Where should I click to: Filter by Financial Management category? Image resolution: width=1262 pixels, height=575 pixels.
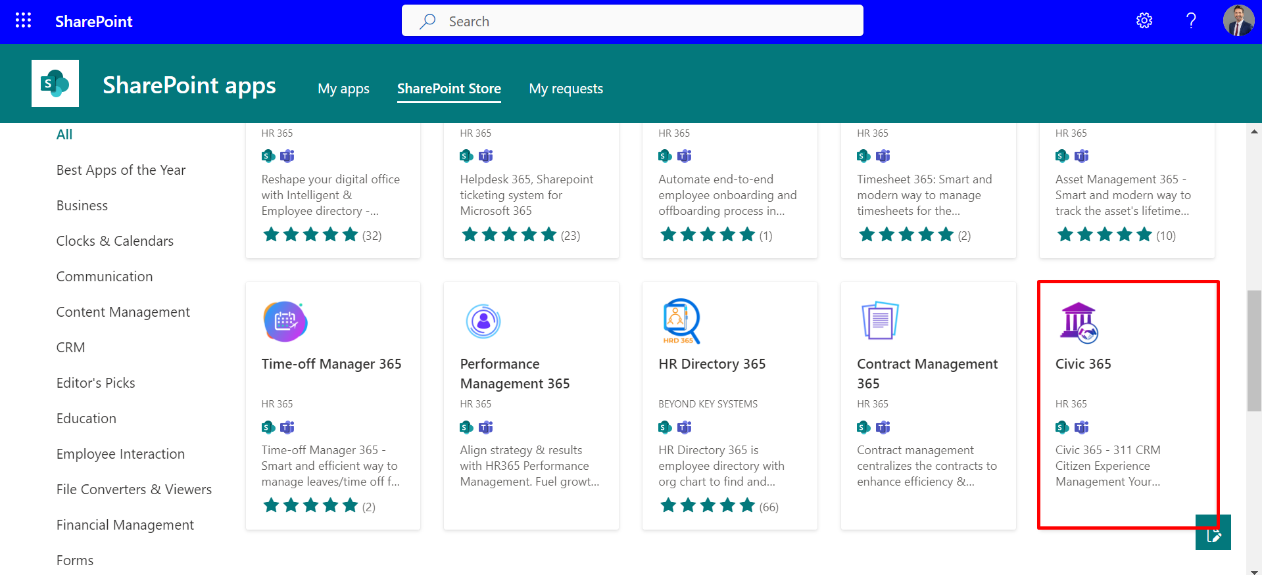click(125, 525)
